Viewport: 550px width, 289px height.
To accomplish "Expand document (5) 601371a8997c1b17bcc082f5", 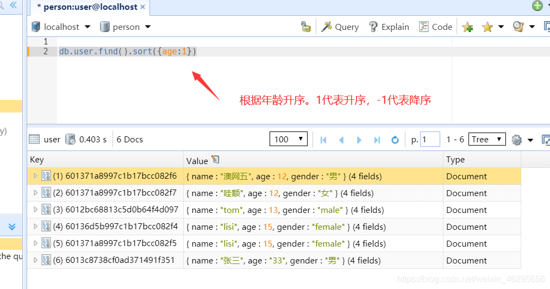I will [35, 243].
